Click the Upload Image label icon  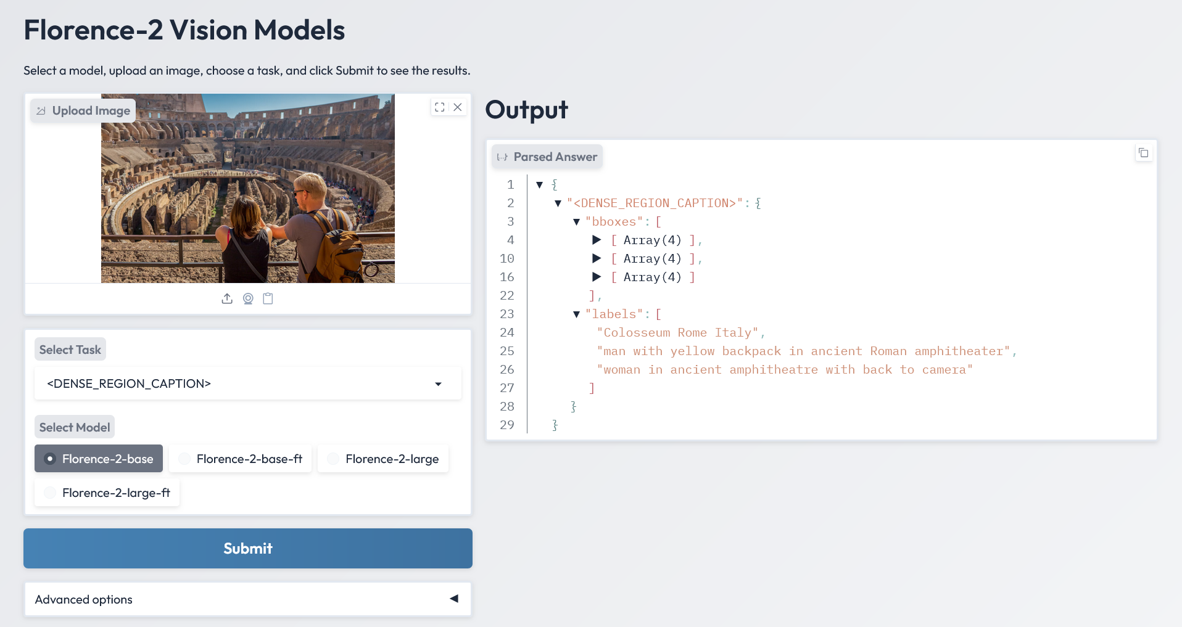pyautogui.click(x=41, y=111)
